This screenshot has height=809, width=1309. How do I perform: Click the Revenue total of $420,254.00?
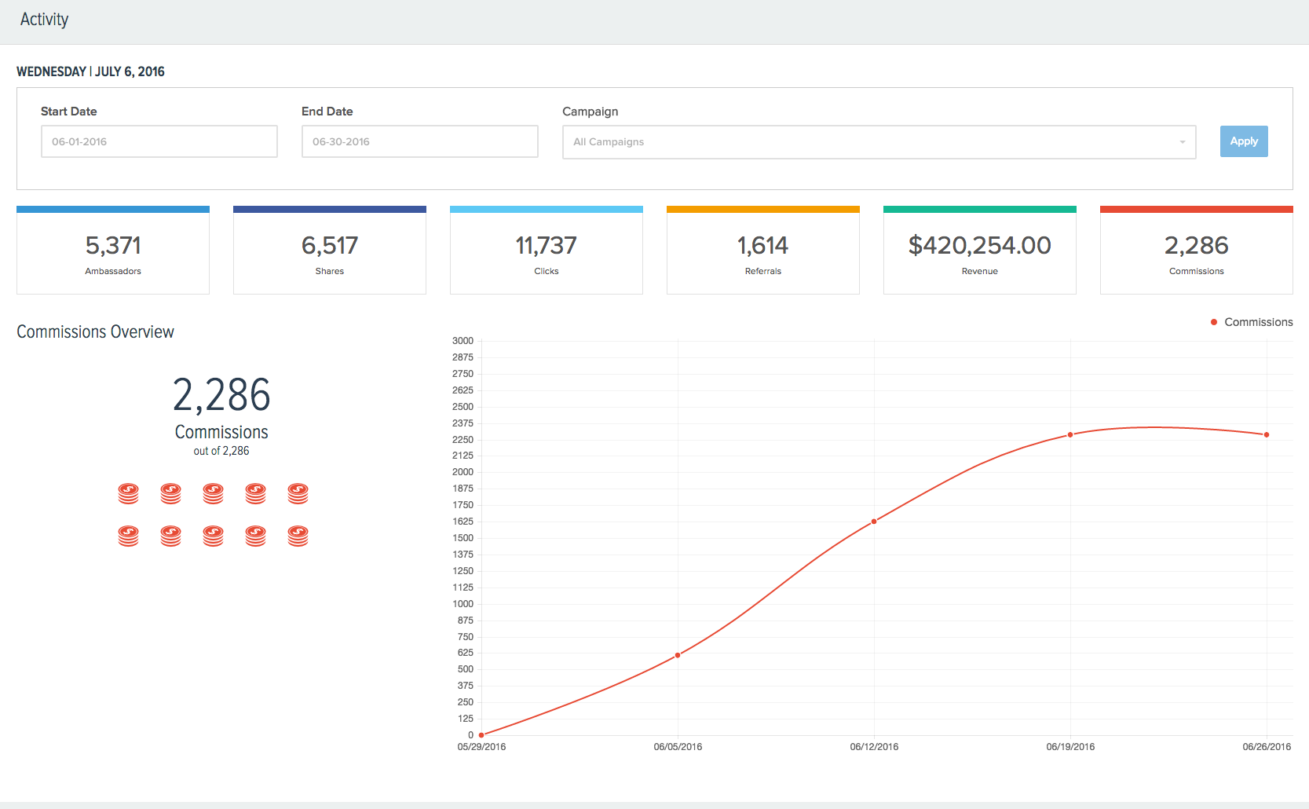pyautogui.click(x=979, y=246)
